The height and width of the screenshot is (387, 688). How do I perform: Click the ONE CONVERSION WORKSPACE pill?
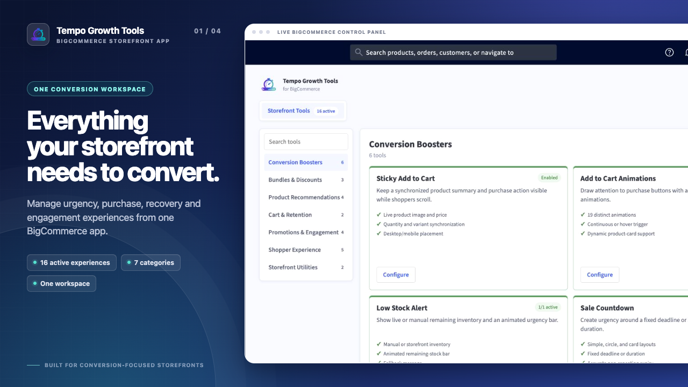point(90,89)
